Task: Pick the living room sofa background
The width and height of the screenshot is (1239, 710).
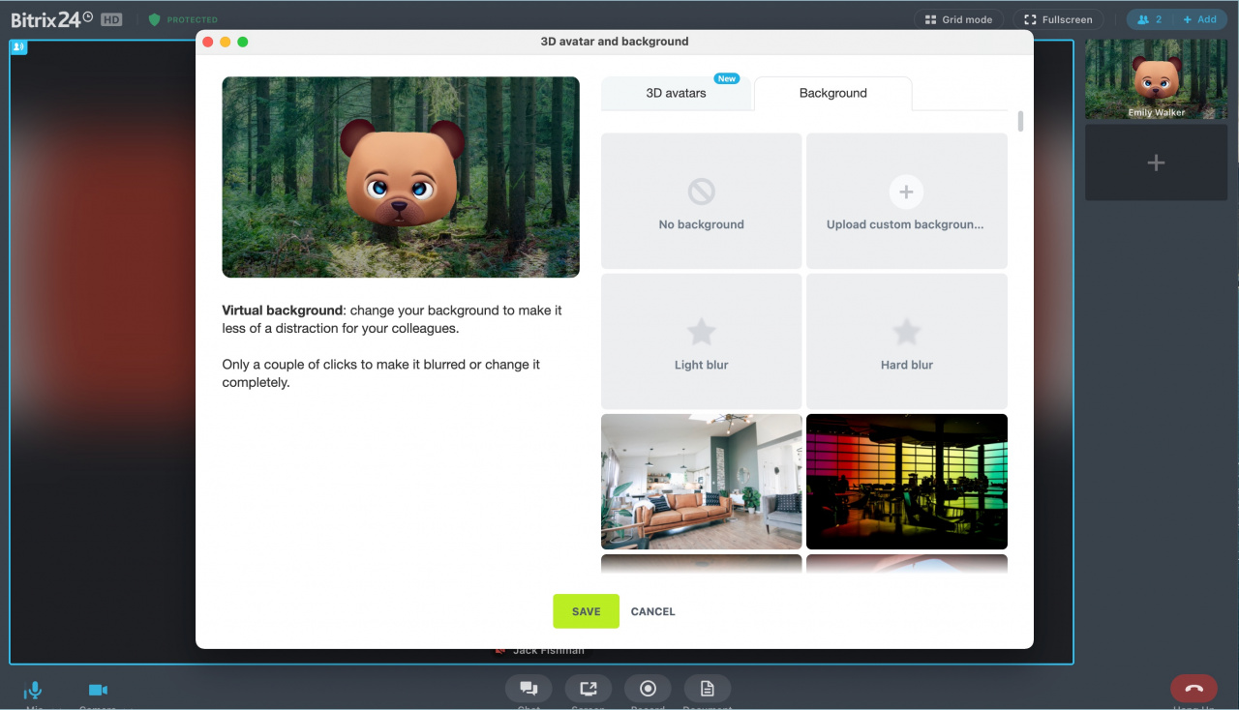Action: pyautogui.click(x=702, y=482)
